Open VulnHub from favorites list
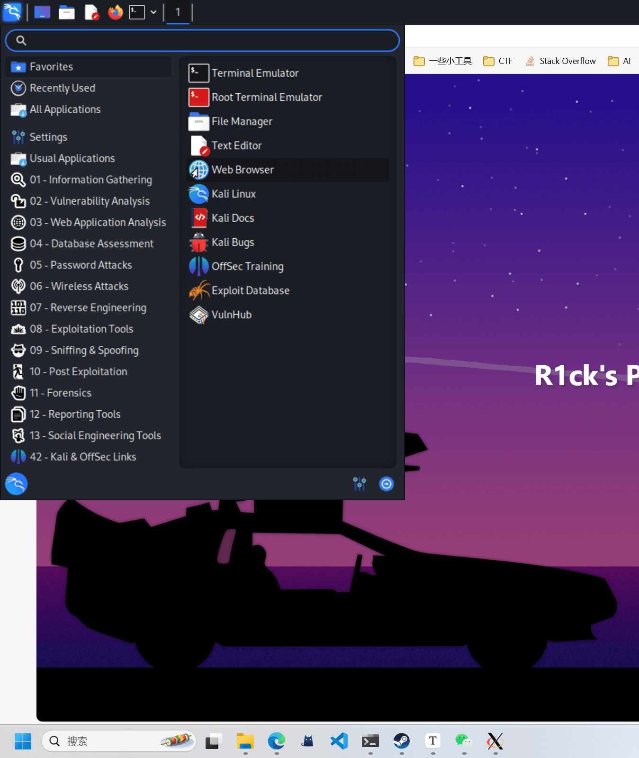The image size is (639, 758). pos(231,315)
